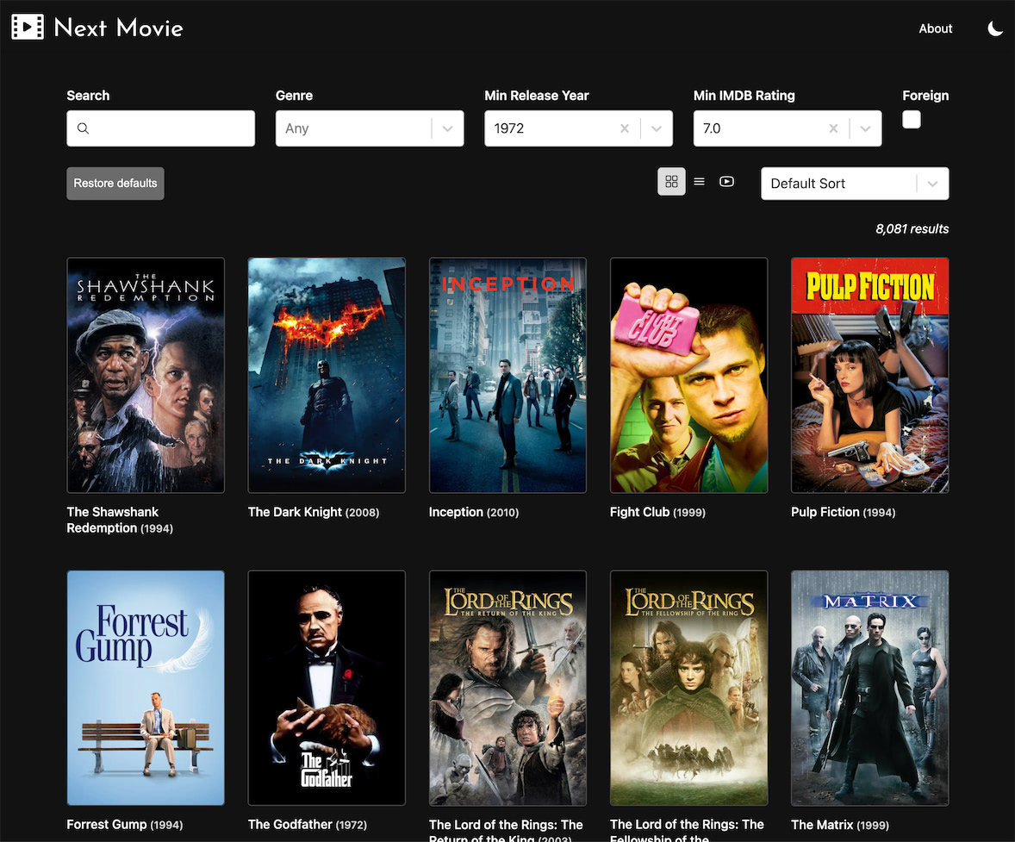Image resolution: width=1015 pixels, height=842 pixels.
Task: Click The Shawshank Redemption (1994) title
Action: 120,520
